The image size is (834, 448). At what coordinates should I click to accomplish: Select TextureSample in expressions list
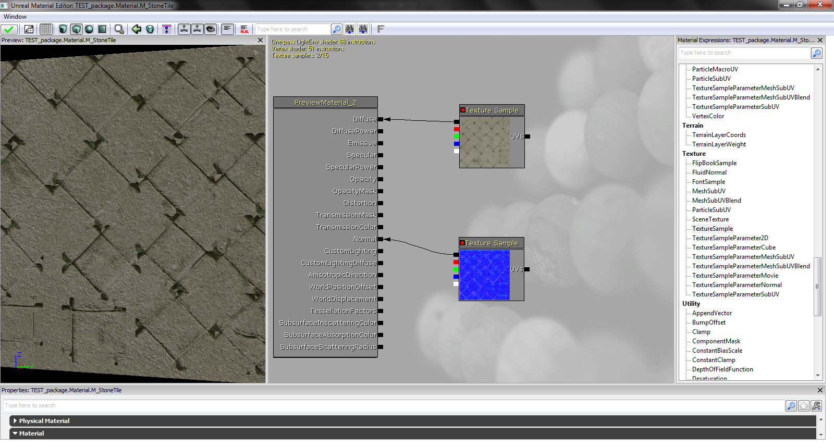click(712, 229)
